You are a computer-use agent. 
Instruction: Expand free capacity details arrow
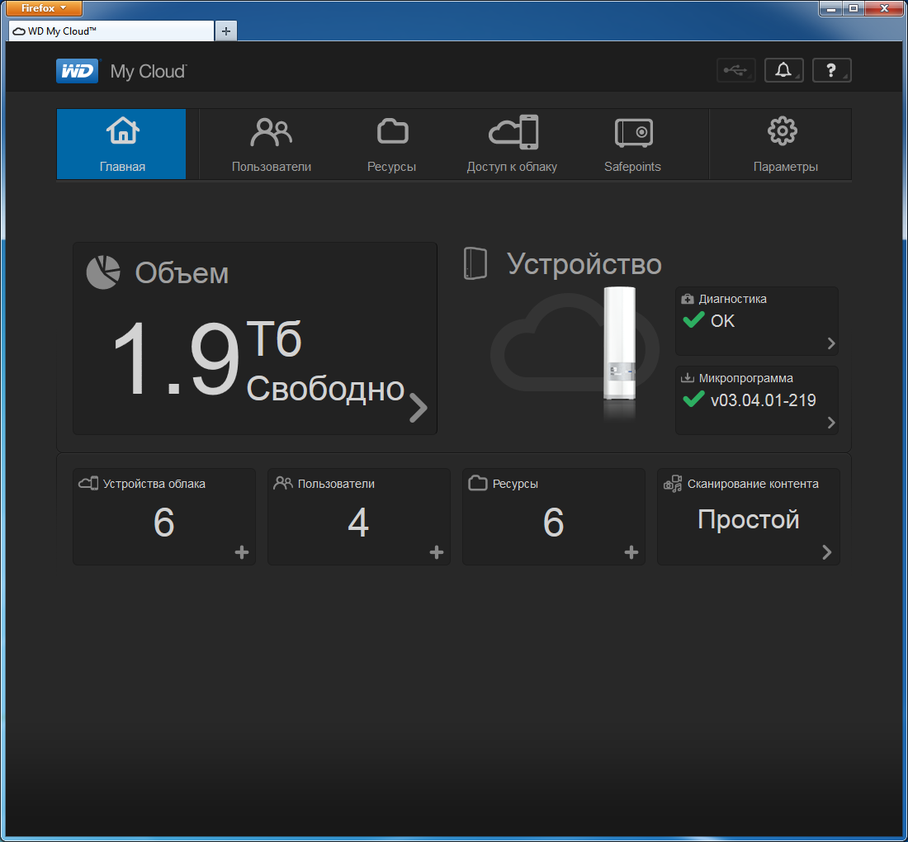(x=419, y=408)
